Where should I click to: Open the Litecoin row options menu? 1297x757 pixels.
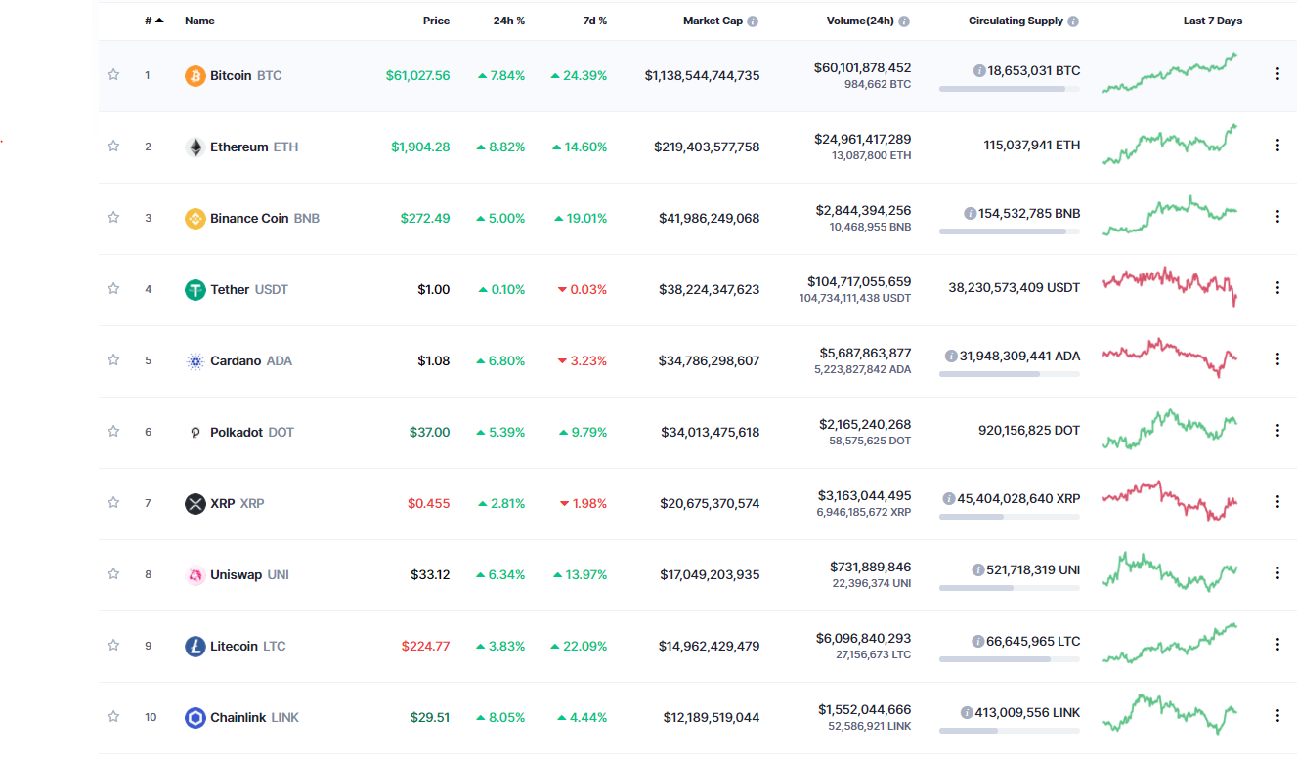1277,644
